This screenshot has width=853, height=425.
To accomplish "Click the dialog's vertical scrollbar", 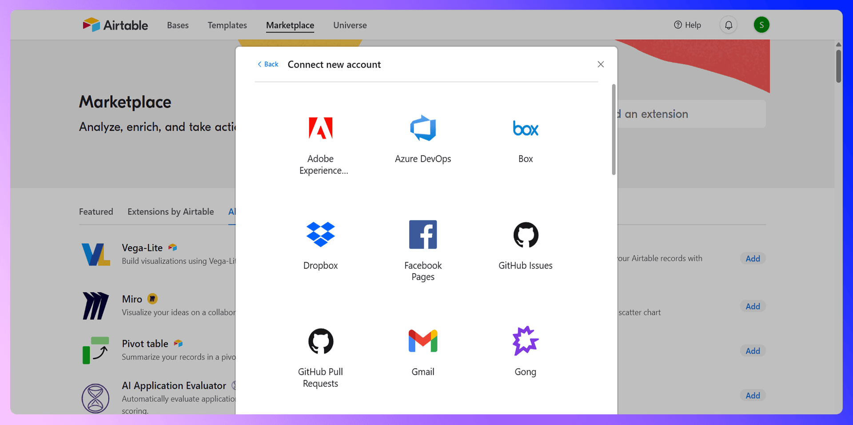I will (x=614, y=130).
